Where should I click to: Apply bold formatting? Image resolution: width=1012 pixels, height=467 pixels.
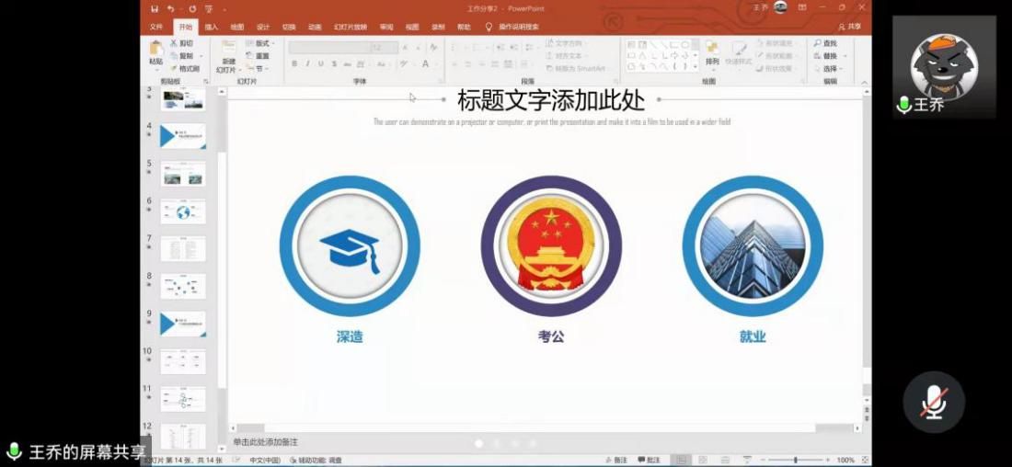point(294,63)
